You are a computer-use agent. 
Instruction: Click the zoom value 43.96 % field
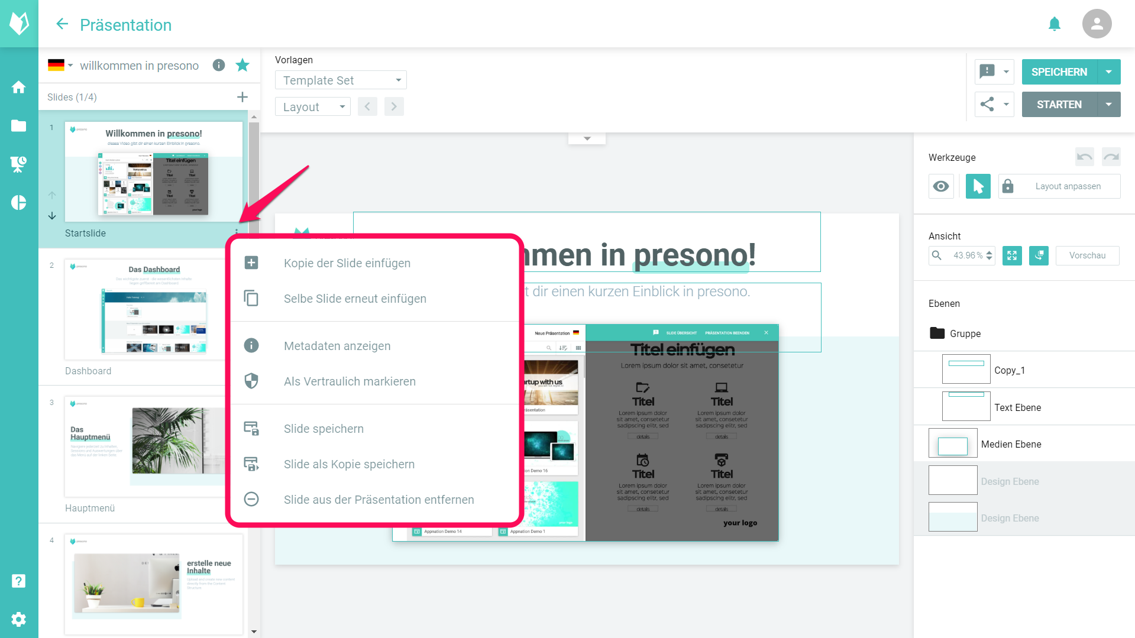[967, 255]
